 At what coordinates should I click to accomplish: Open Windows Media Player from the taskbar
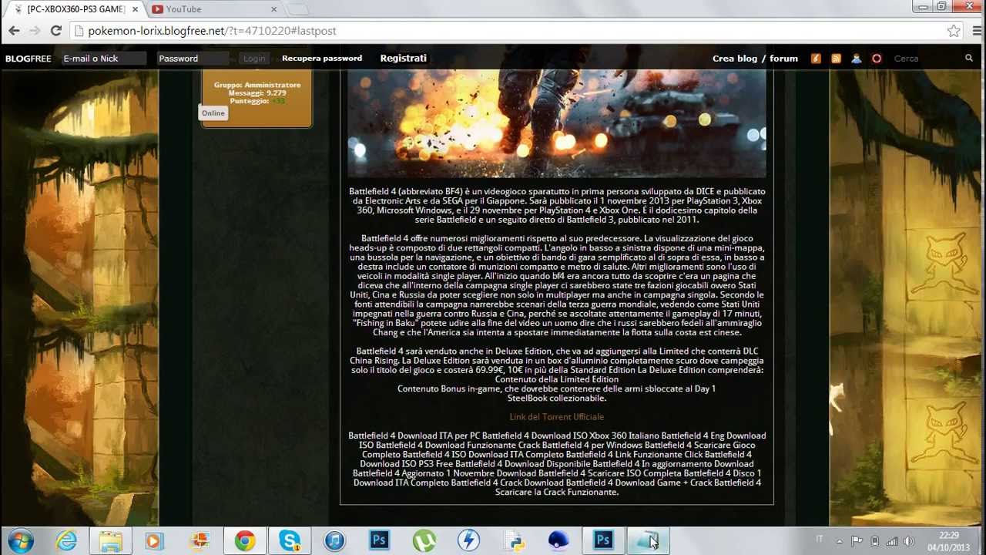pos(153,540)
